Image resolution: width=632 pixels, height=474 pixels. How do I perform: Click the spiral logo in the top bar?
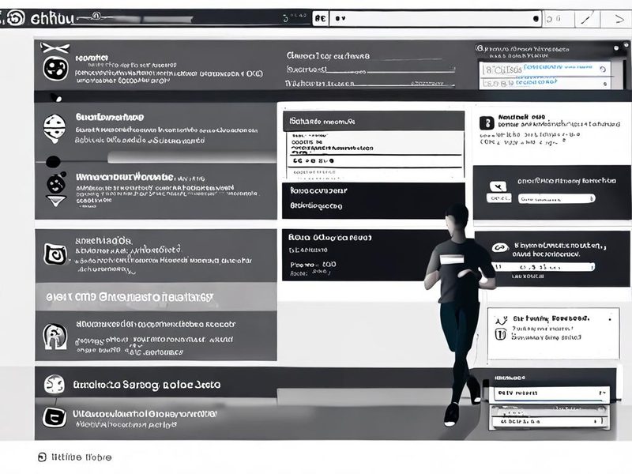[x=15, y=18]
